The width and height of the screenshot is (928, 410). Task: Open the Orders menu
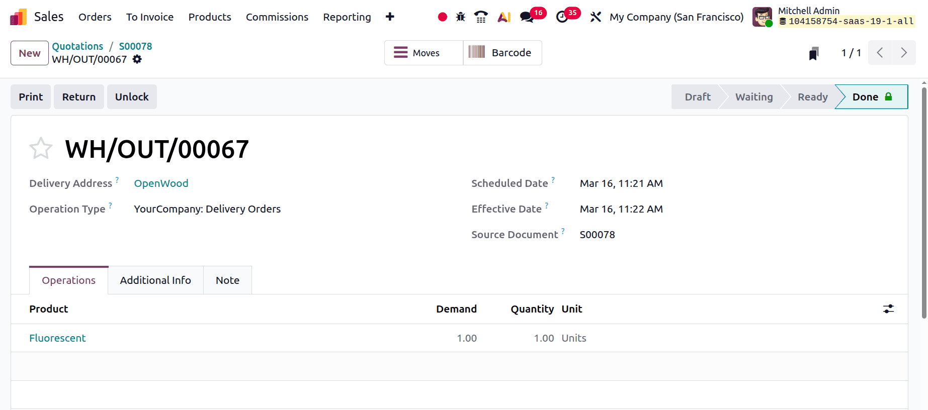[x=95, y=17]
